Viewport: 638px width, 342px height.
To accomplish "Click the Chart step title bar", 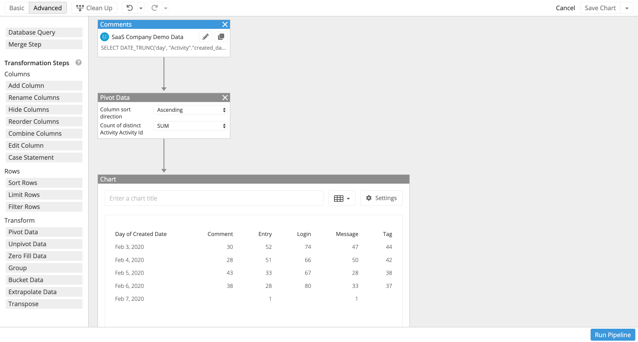I will click(253, 179).
